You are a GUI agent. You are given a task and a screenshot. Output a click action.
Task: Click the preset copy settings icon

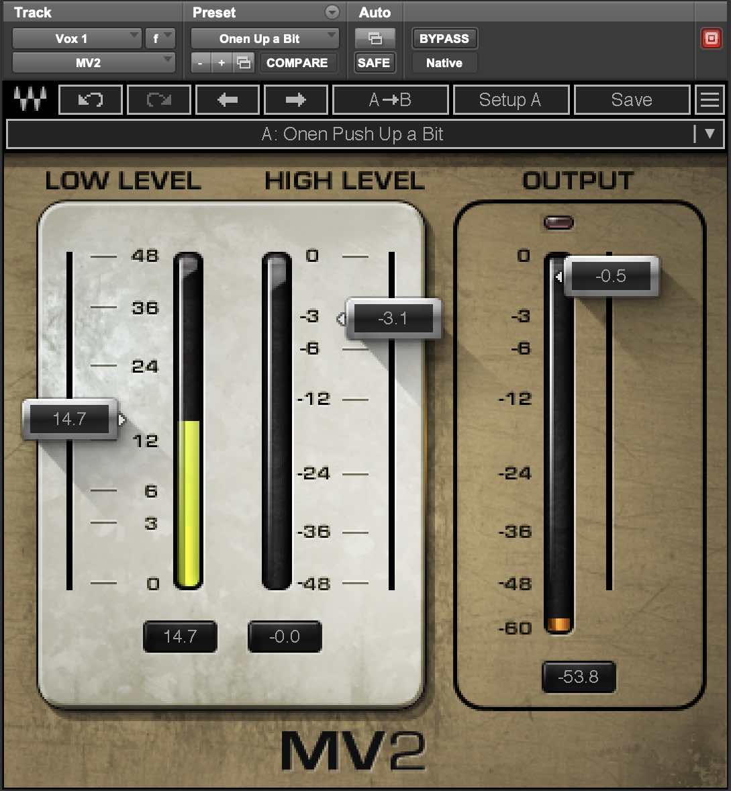244,63
